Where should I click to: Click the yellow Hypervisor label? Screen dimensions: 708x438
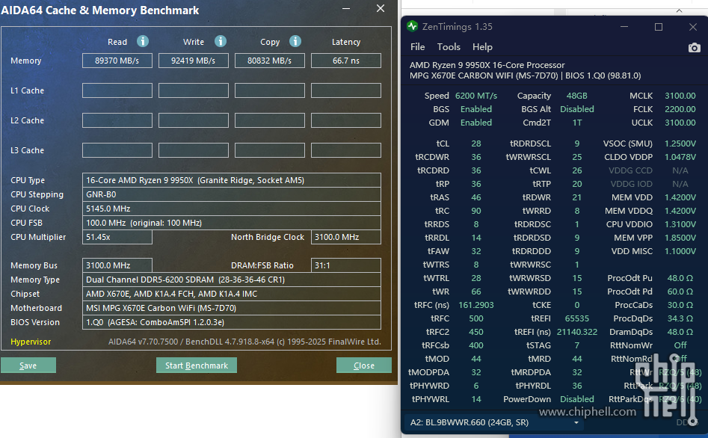coord(31,342)
